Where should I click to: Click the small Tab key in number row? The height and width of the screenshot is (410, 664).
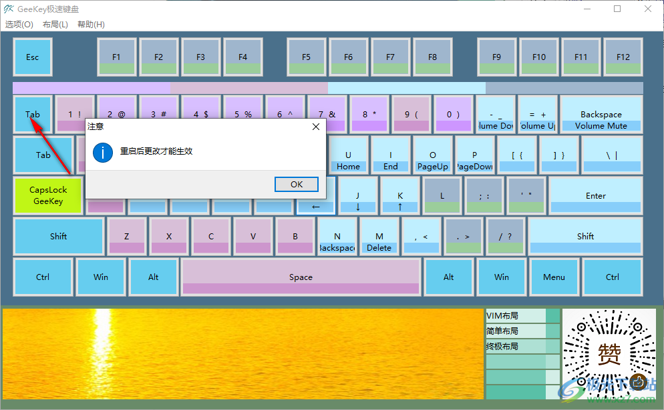33,114
